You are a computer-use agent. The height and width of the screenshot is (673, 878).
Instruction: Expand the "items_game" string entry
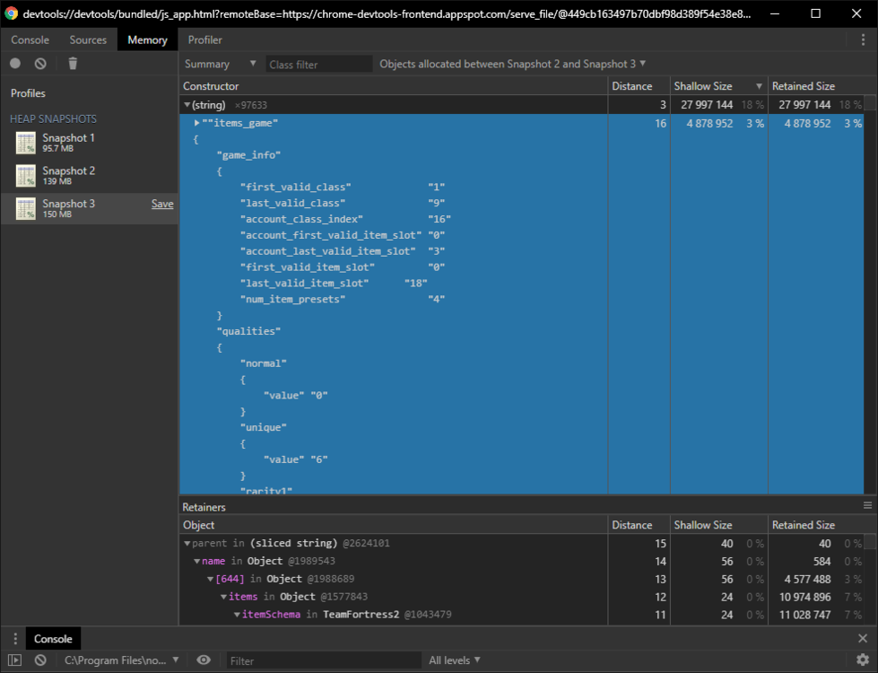pos(197,123)
